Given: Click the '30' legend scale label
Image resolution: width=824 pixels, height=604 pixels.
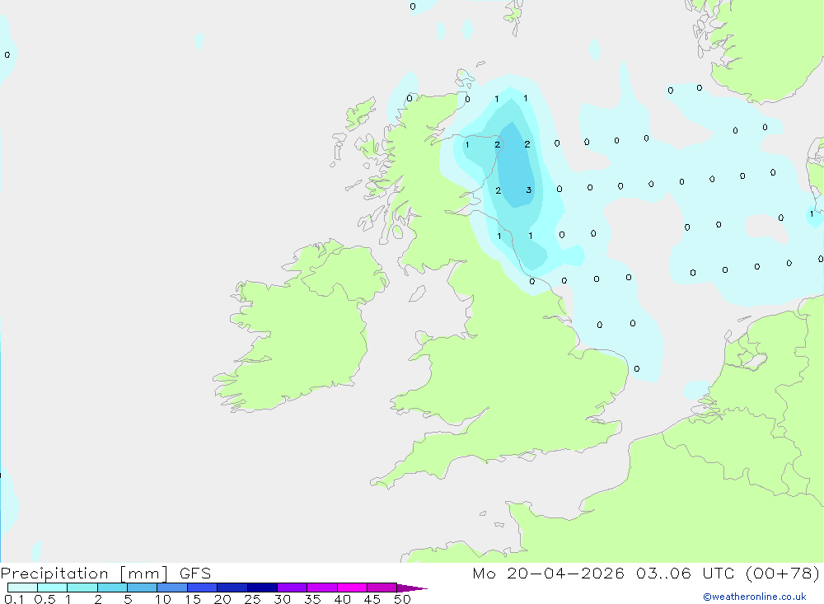Looking at the screenshot, I should coord(282,599).
